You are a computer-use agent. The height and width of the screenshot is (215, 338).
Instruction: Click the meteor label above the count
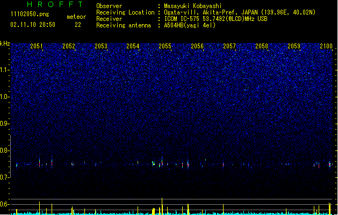click(x=76, y=17)
